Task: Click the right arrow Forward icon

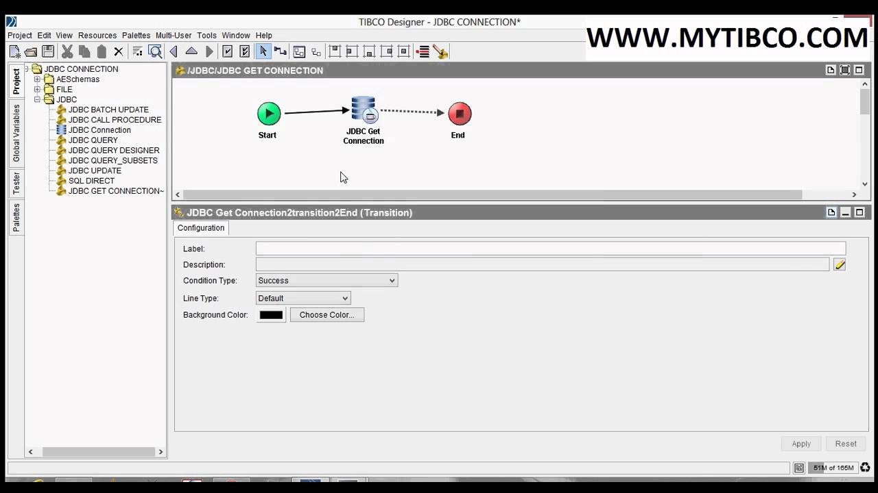Action: [209, 51]
